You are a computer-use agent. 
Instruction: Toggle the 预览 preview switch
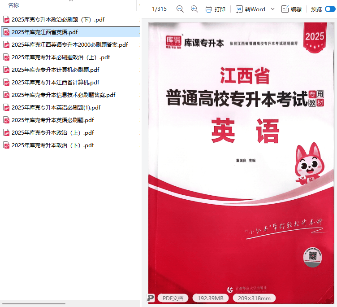(330, 9)
